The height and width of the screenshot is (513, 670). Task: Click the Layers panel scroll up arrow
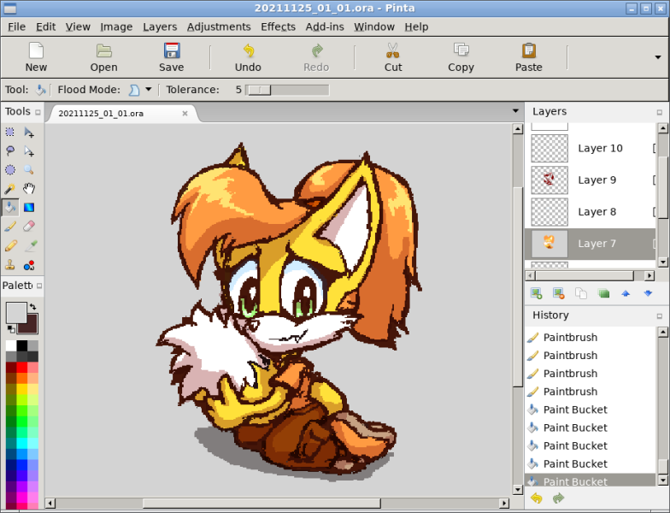point(662,128)
